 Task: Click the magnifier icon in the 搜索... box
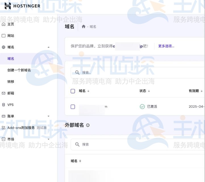point(77,72)
